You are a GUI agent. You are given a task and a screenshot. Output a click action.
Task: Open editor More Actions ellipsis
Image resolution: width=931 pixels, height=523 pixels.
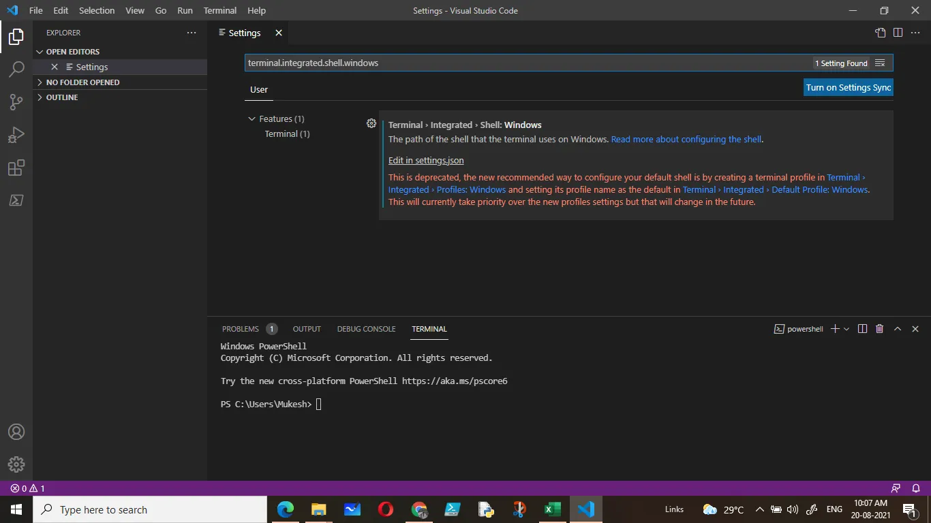coord(915,33)
